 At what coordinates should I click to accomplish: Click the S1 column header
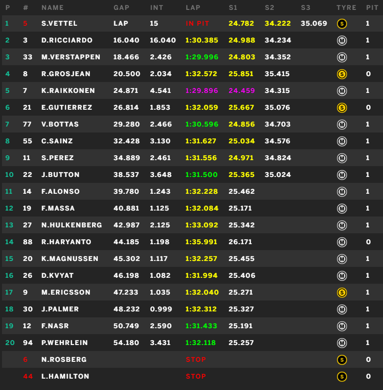click(233, 8)
